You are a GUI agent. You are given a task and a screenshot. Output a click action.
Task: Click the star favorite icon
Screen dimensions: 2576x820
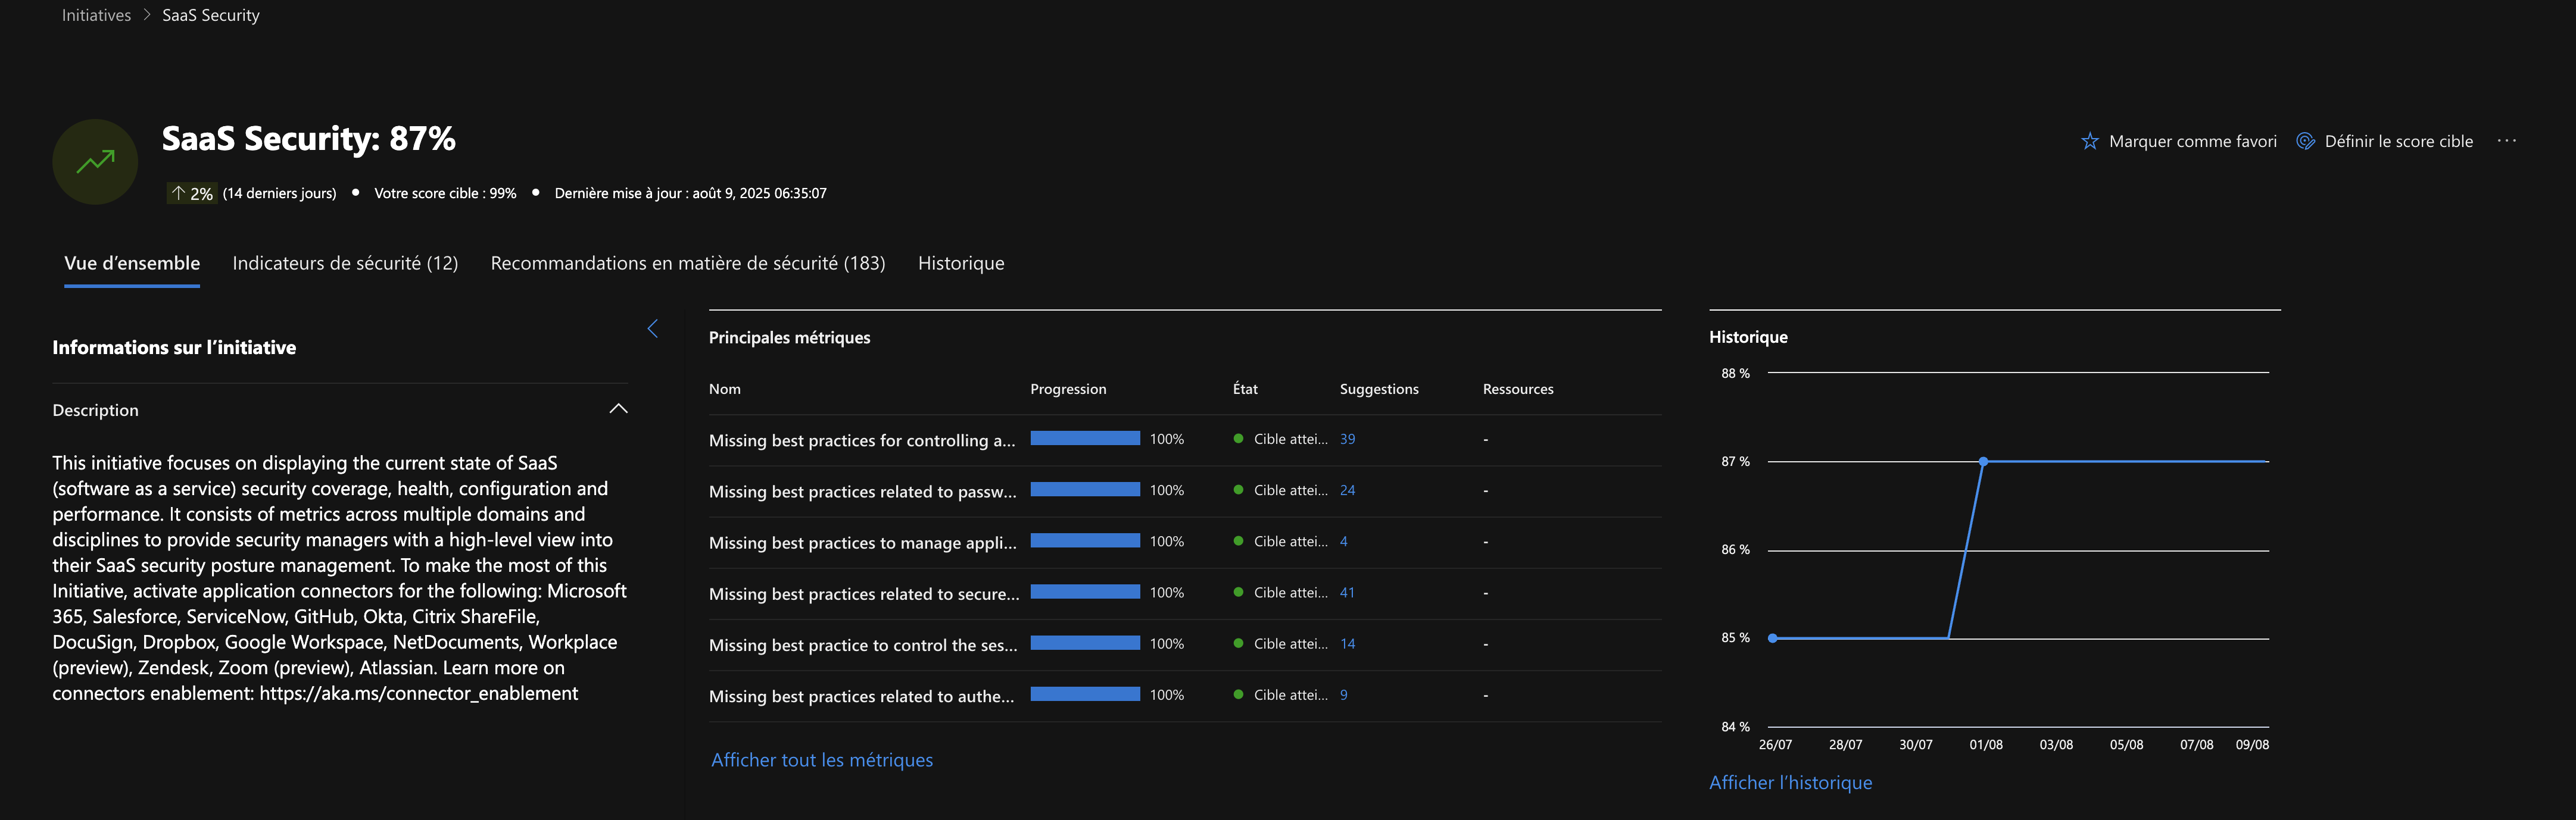point(2089,142)
